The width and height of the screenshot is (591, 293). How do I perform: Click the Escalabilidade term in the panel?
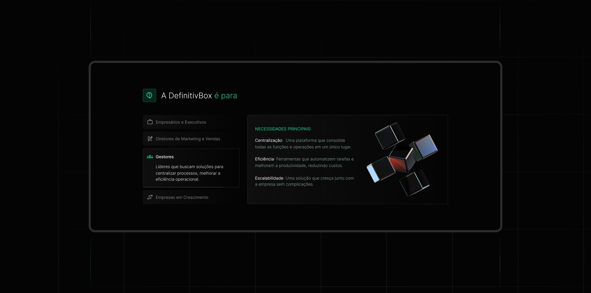pyautogui.click(x=269, y=178)
